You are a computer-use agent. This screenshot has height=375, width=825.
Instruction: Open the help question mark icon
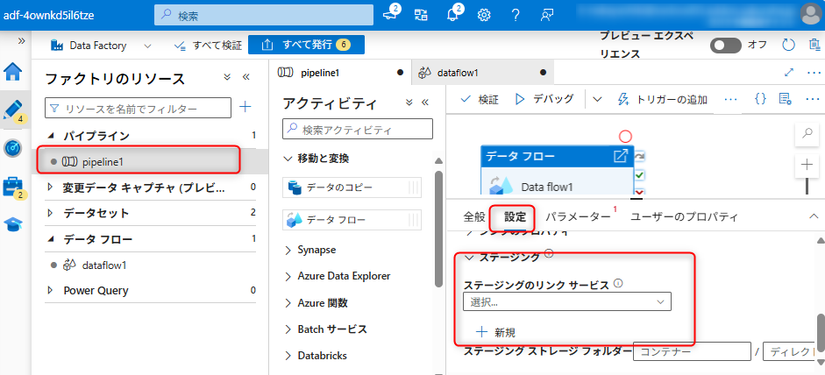click(x=516, y=15)
